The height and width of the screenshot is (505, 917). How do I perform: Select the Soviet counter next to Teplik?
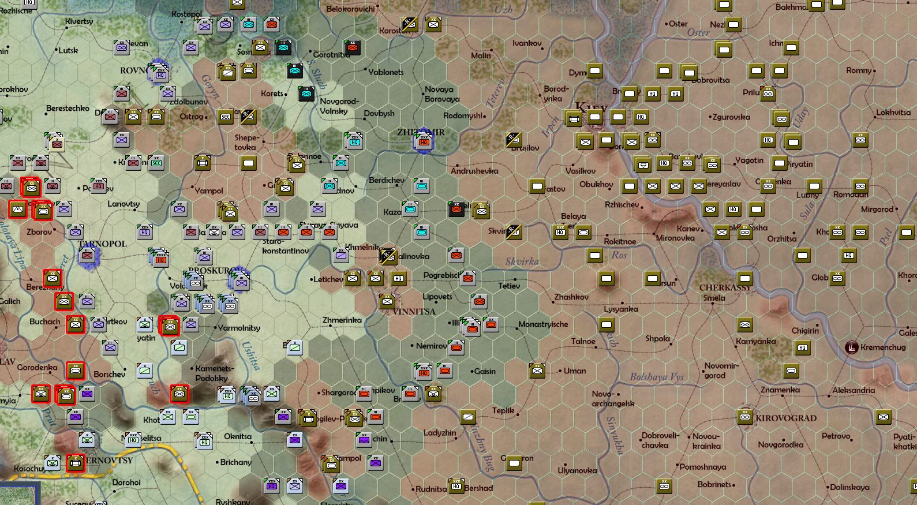(x=468, y=417)
